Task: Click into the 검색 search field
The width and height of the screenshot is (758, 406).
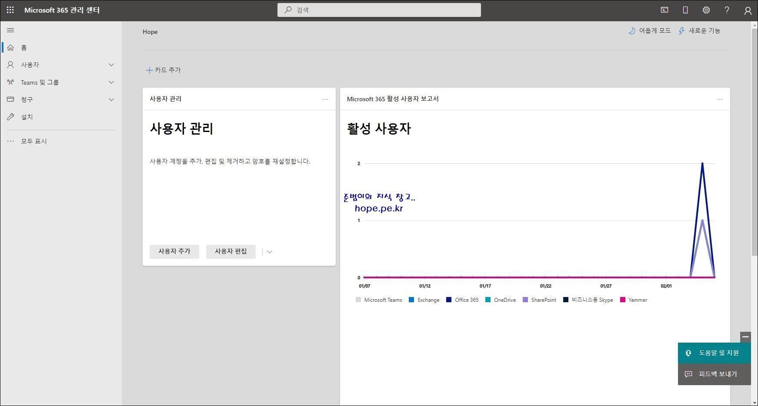Action: coord(379,10)
